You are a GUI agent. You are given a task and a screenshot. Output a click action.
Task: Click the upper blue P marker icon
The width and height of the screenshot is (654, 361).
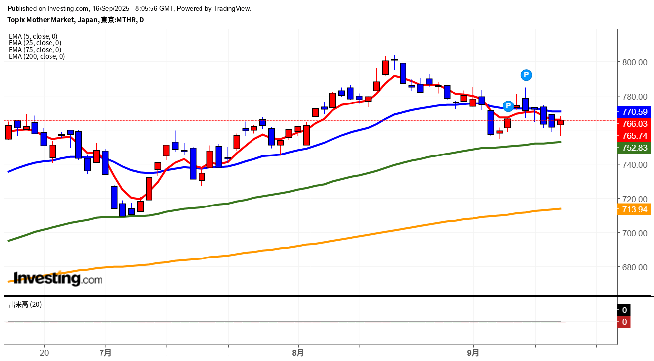pos(526,75)
